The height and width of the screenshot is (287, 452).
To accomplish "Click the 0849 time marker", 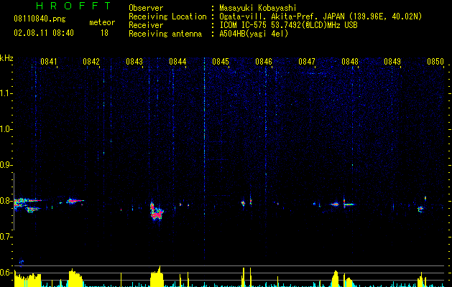I will 392,62.
